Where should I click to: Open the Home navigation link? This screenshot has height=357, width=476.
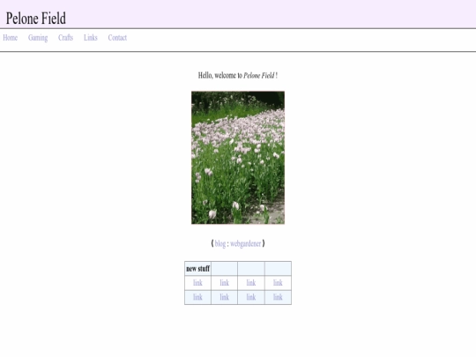(x=11, y=38)
